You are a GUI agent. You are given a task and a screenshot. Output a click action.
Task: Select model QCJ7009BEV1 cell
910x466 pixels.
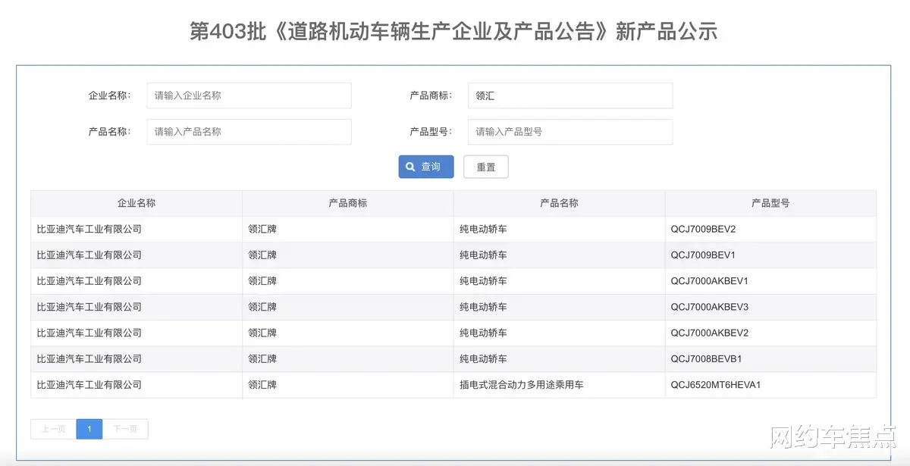pos(770,255)
